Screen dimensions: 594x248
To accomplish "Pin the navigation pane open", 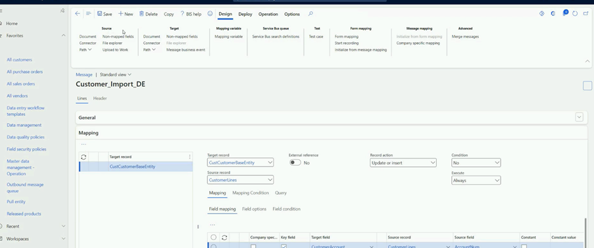I will tap(62, 11).
